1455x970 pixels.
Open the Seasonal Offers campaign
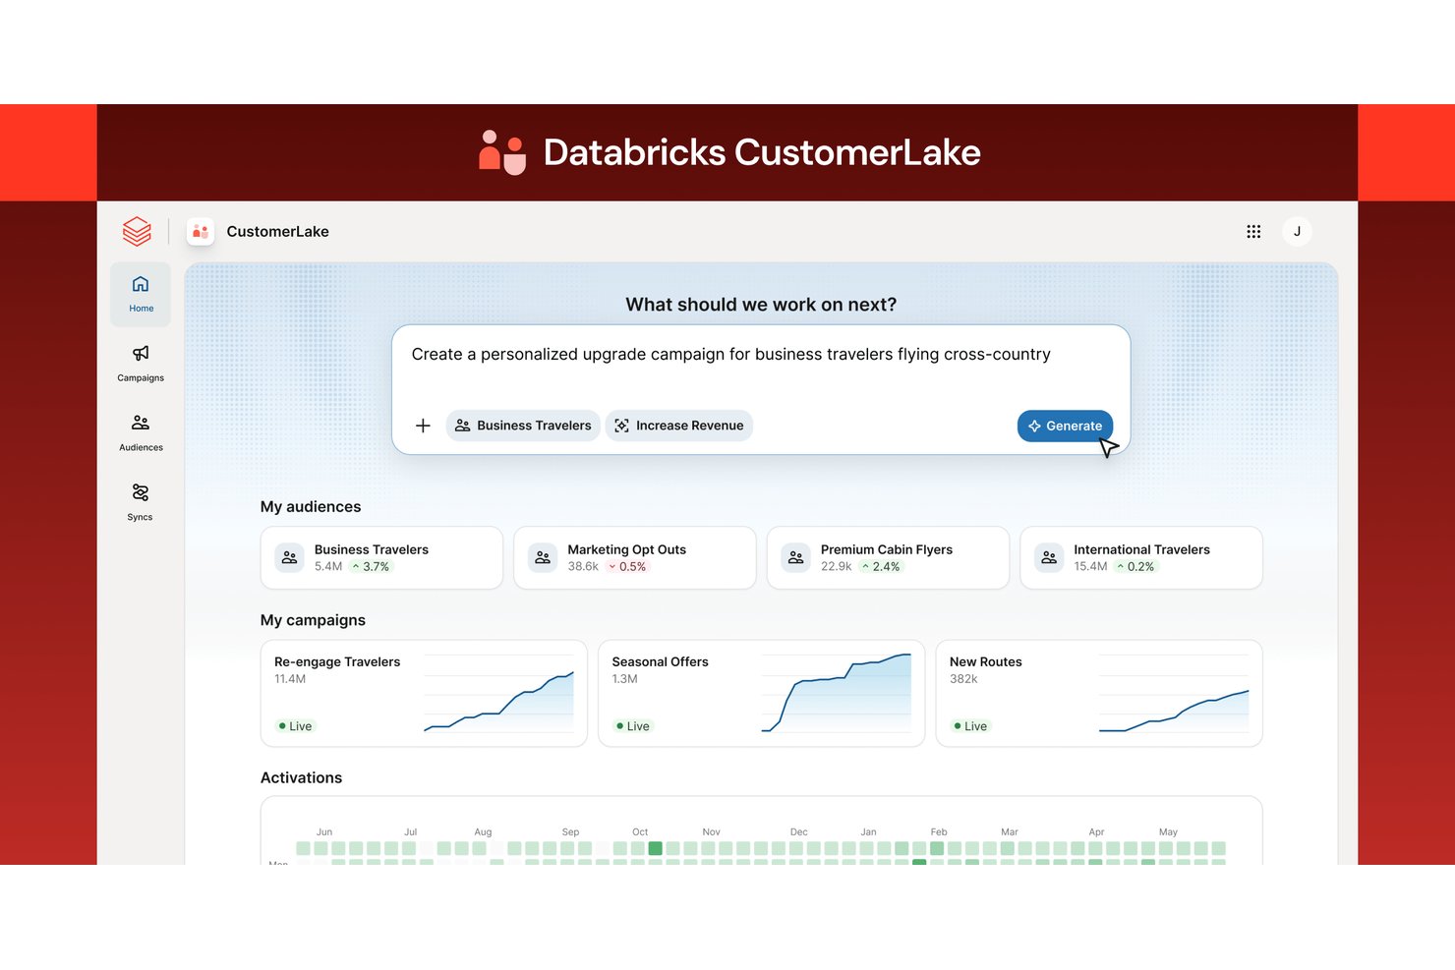pyautogui.click(x=761, y=694)
